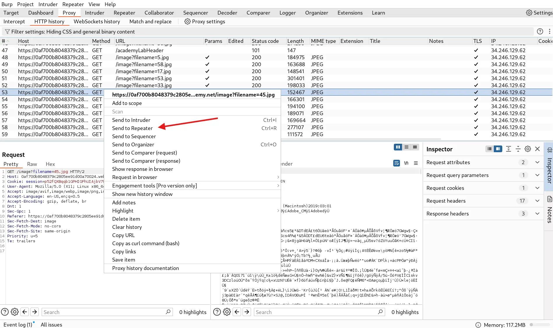The width and height of the screenshot is (553, 328).
Task: Click the filter funnel icon
Action: pos(7,31)
